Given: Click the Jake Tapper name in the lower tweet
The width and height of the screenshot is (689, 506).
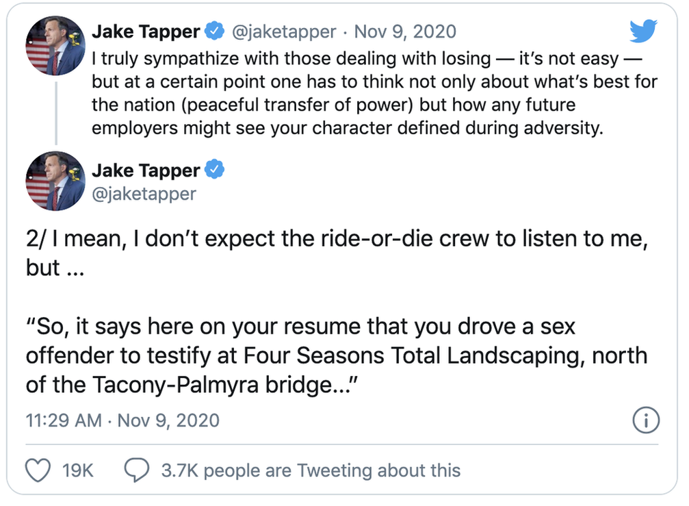Looking at the screenshot, I should [x=146, y=170].
